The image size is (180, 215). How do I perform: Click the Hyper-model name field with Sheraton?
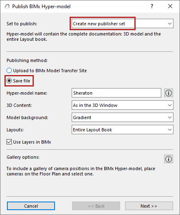[x=116, y=93]
